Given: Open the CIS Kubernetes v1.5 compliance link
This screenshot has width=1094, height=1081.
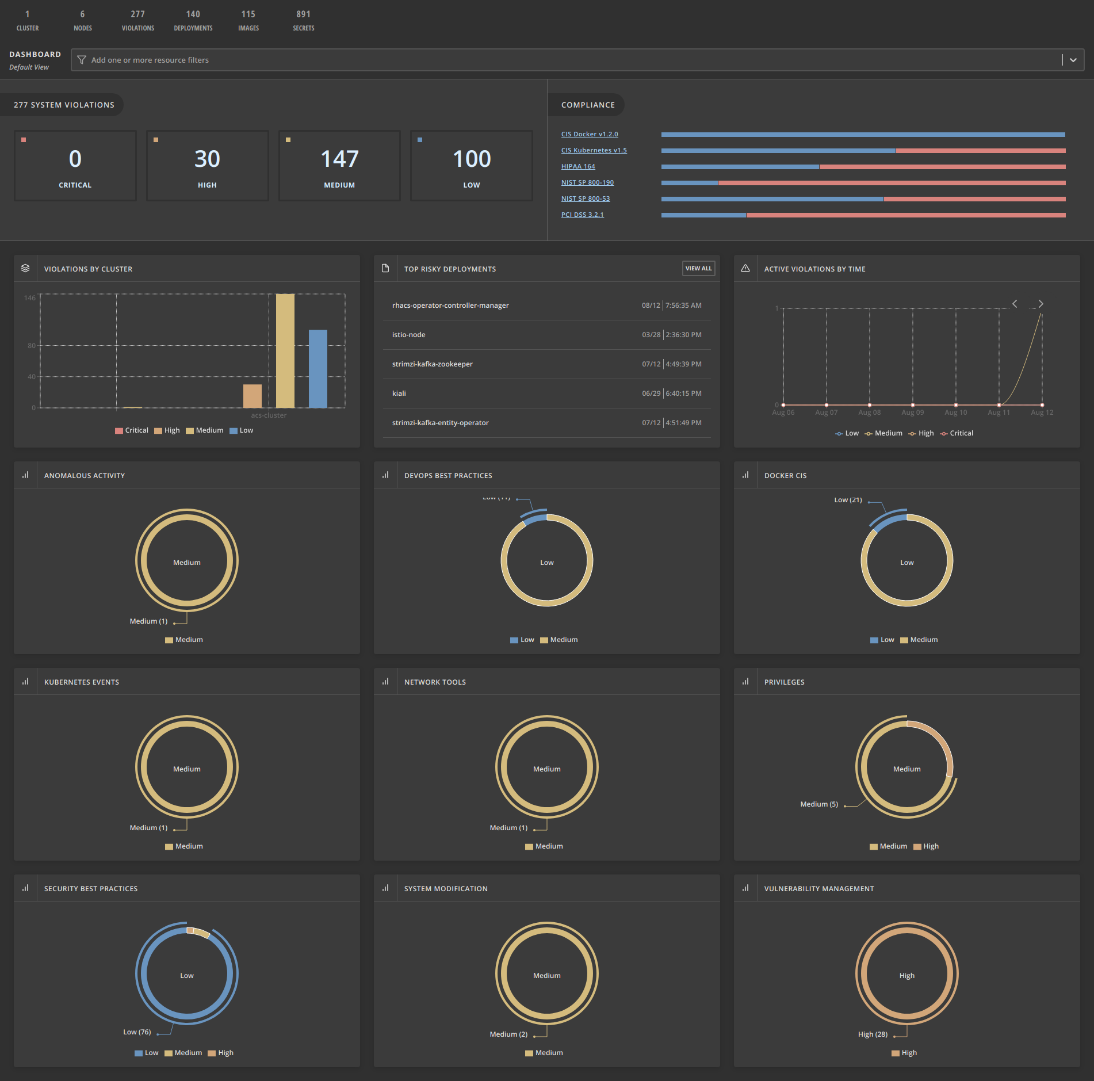Looking at the screenshot, I should (594, 150).
